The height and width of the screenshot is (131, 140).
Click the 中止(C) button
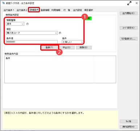(66, 47)
